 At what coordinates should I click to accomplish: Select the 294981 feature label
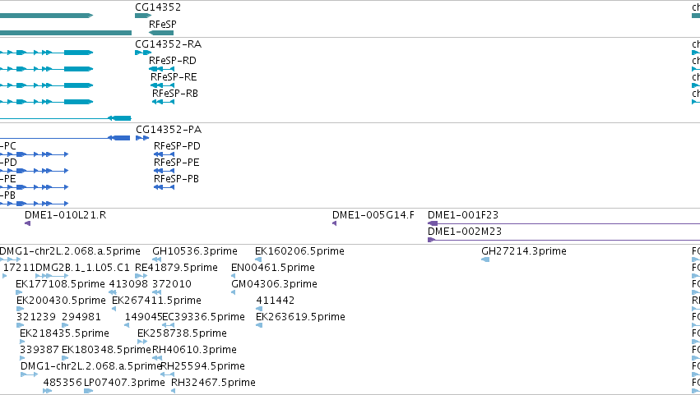(x=81, y=318)
